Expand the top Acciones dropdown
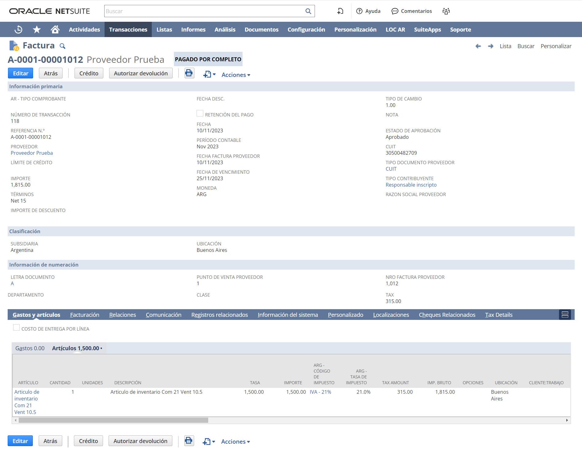 [x=236, y=75]
